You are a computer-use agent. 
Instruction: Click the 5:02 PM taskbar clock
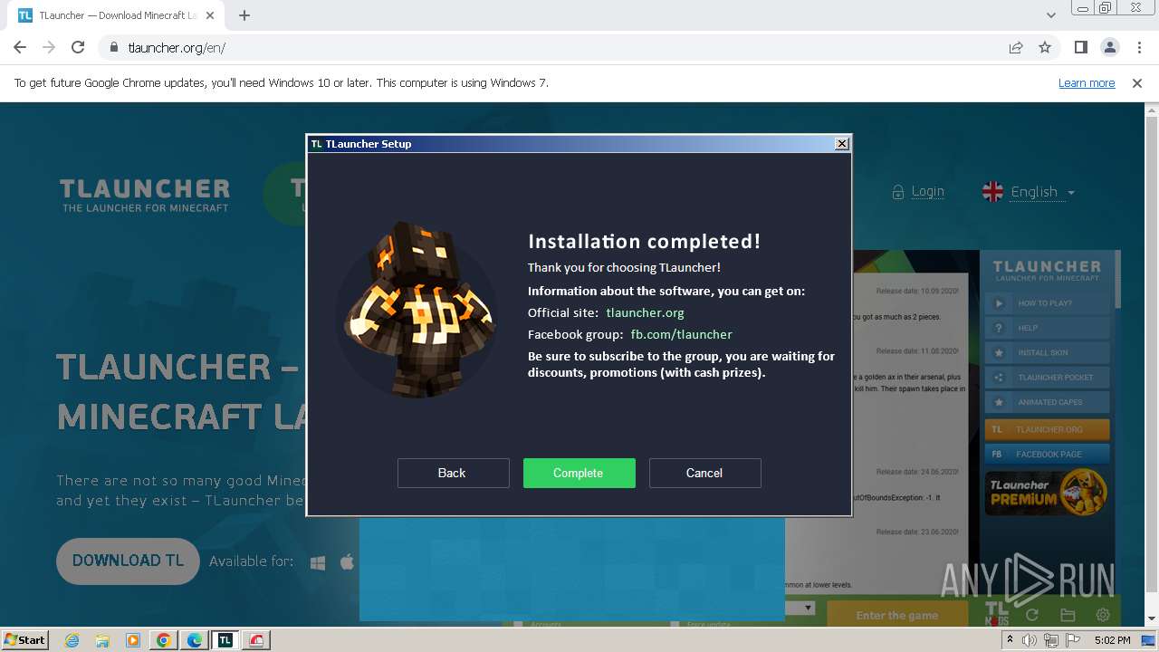(1112, 640)
